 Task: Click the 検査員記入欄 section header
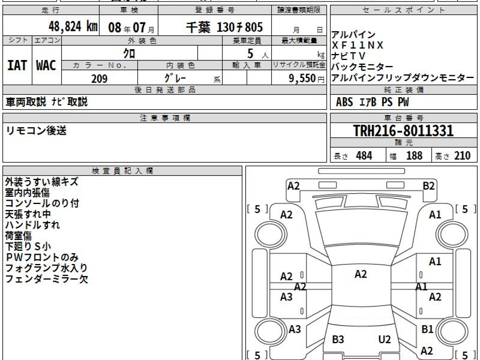click(122, 171)
